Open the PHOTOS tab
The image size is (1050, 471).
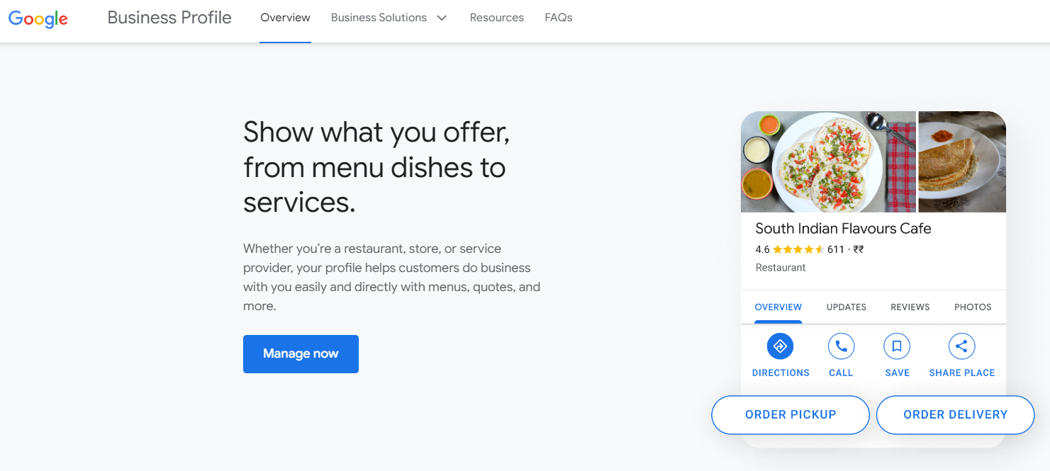[972, 307]
